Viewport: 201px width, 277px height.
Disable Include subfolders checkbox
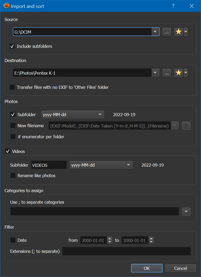12,46
